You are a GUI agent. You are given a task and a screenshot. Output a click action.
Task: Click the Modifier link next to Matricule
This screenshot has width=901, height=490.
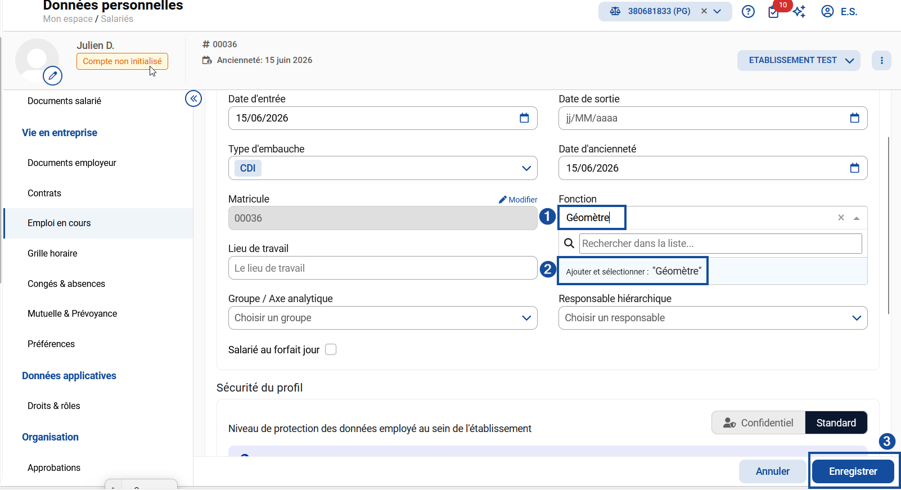[x=518, y=200]
